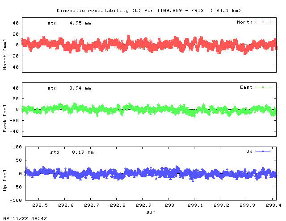
Task: Click the 292.7 x-axis tick label
Action: [92, 205]
